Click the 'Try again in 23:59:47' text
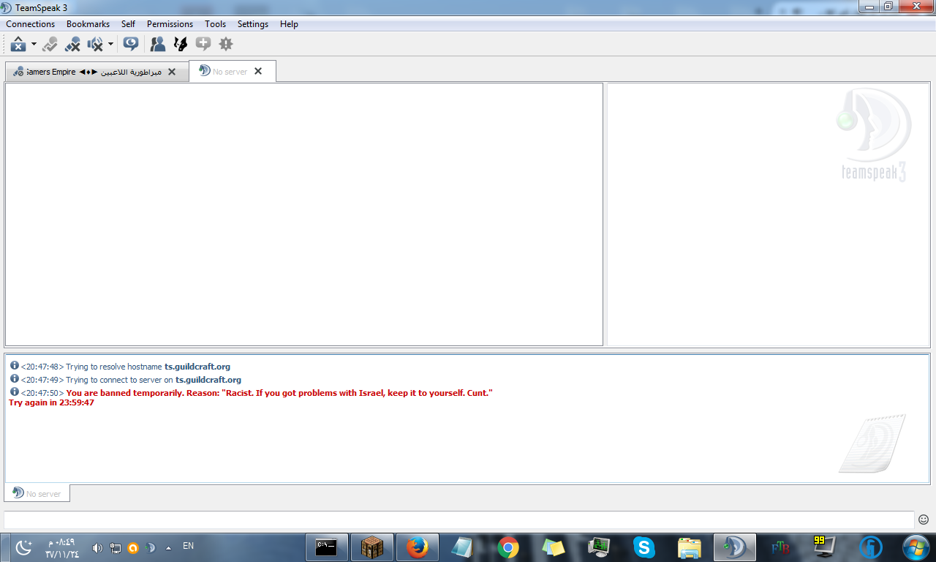 (51, 402)
